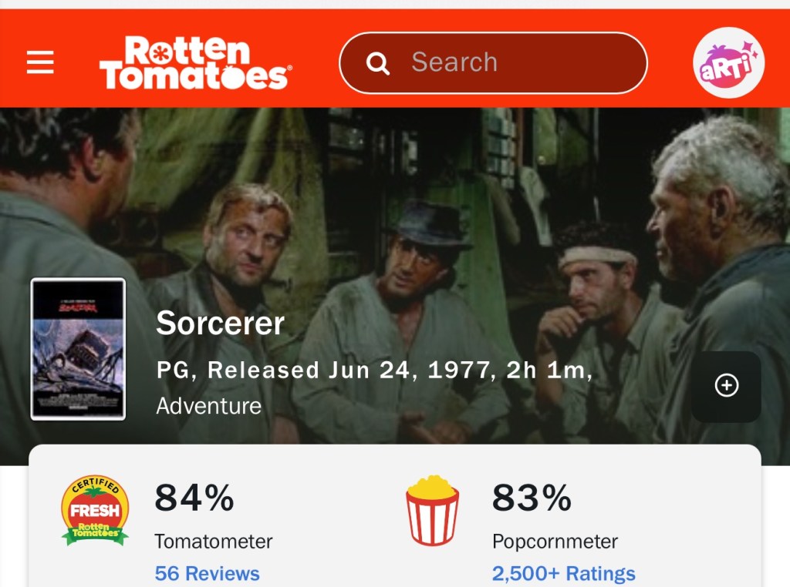
Task: Open the aRTi assistant avatar
Action: 728,63
